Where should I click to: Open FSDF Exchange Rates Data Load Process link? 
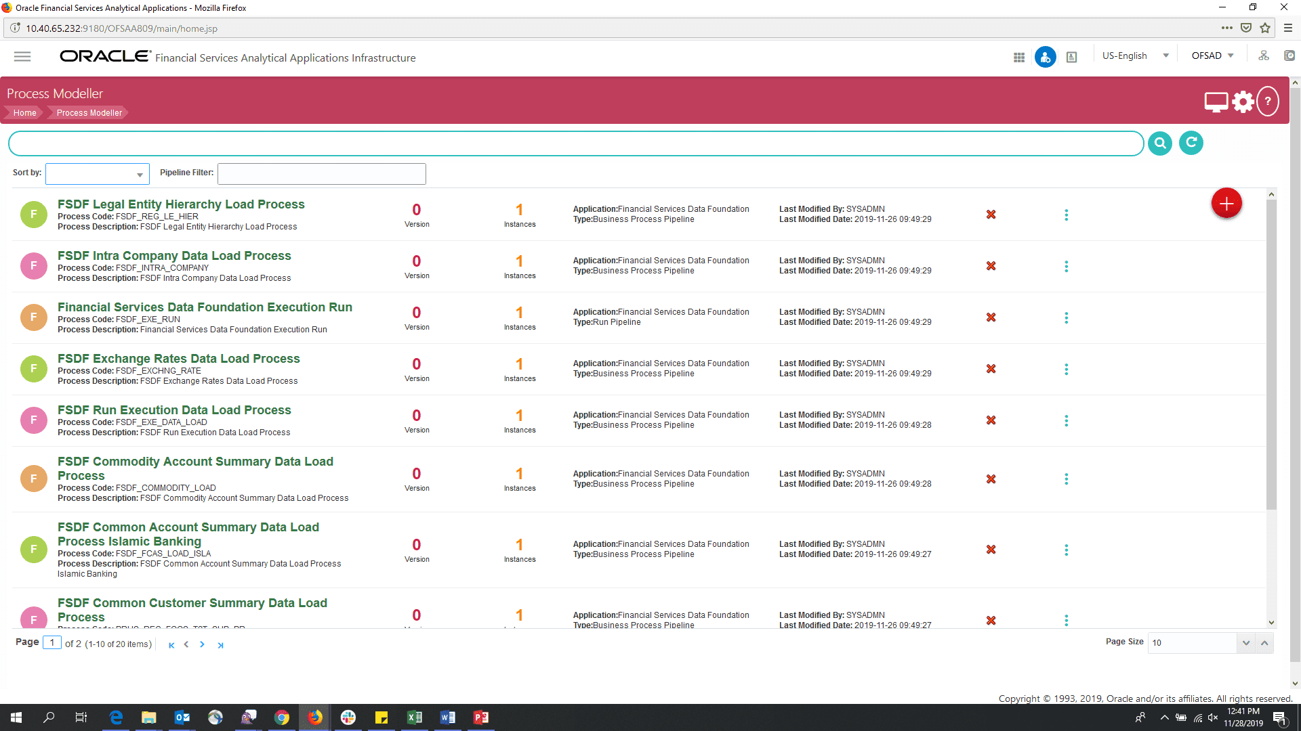point(178,359)
